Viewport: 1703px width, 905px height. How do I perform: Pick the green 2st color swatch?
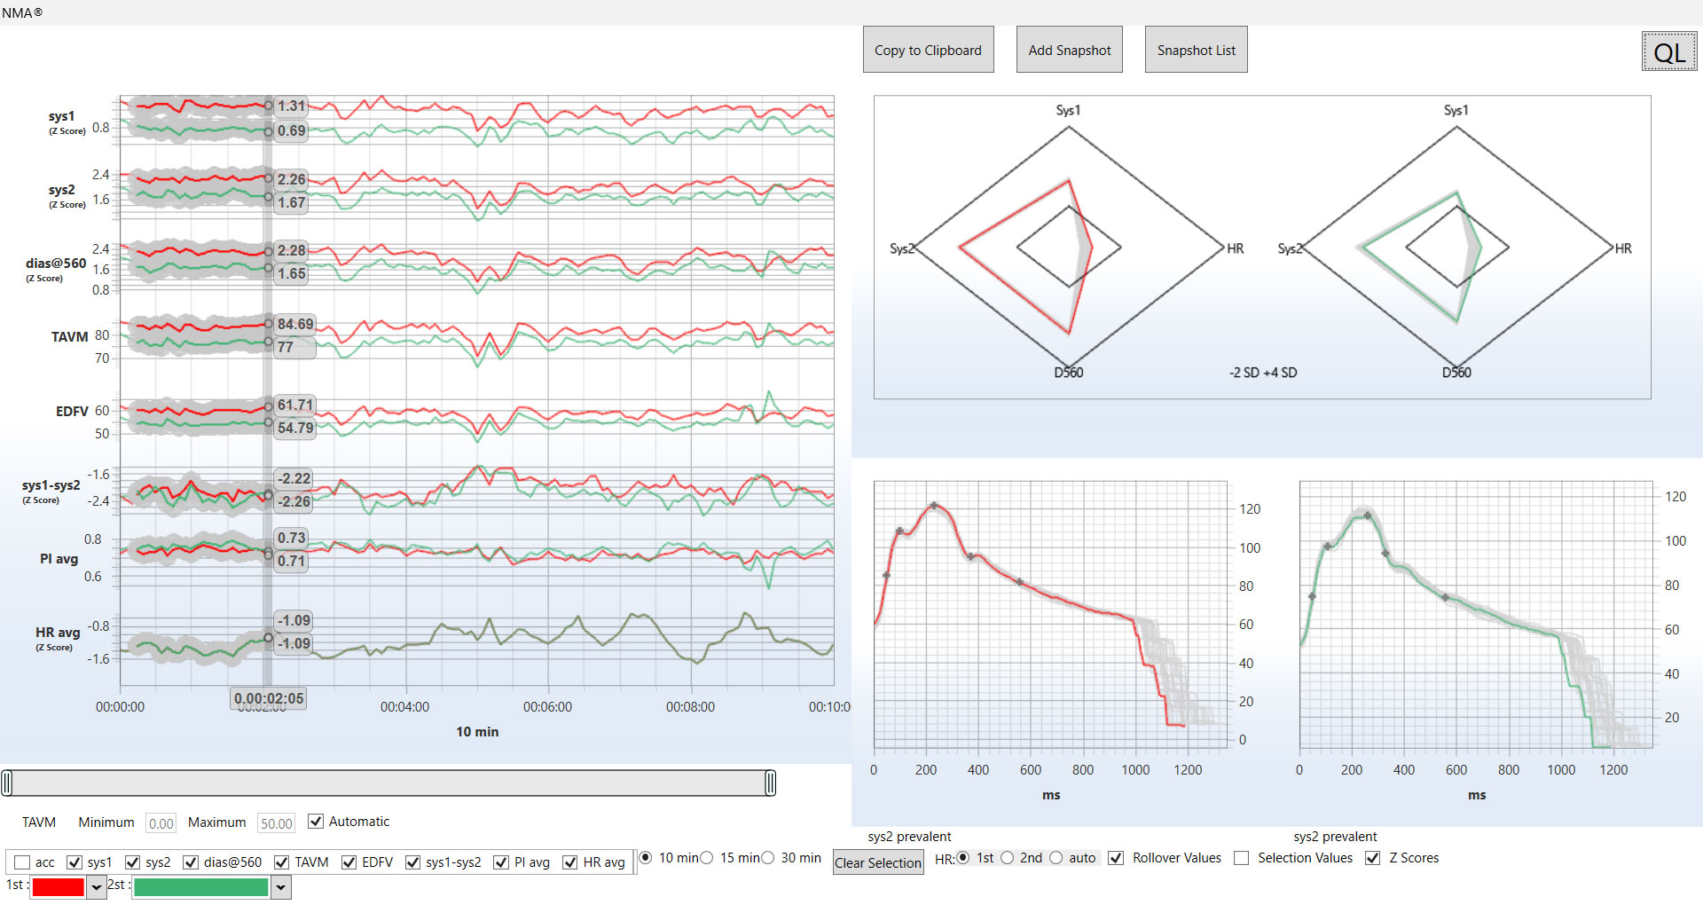(201, 886)
